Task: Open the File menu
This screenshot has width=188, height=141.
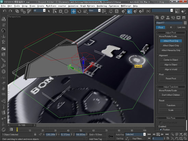Action: pos(3,6)
